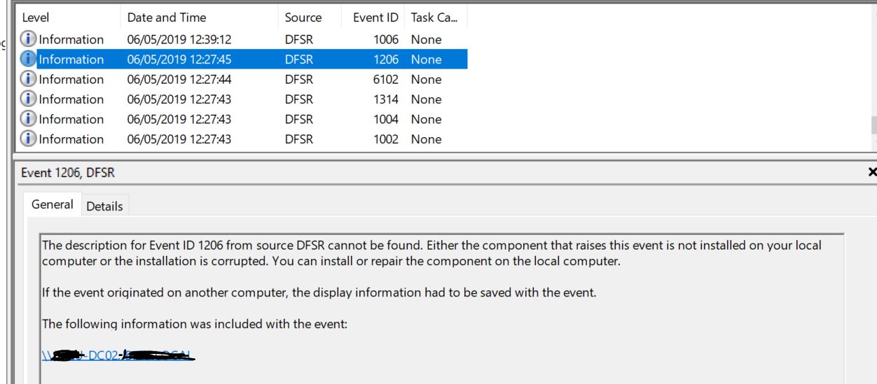Click the information icon for event 1006
The image size is (877, 384).
click(x=29, y=40)
